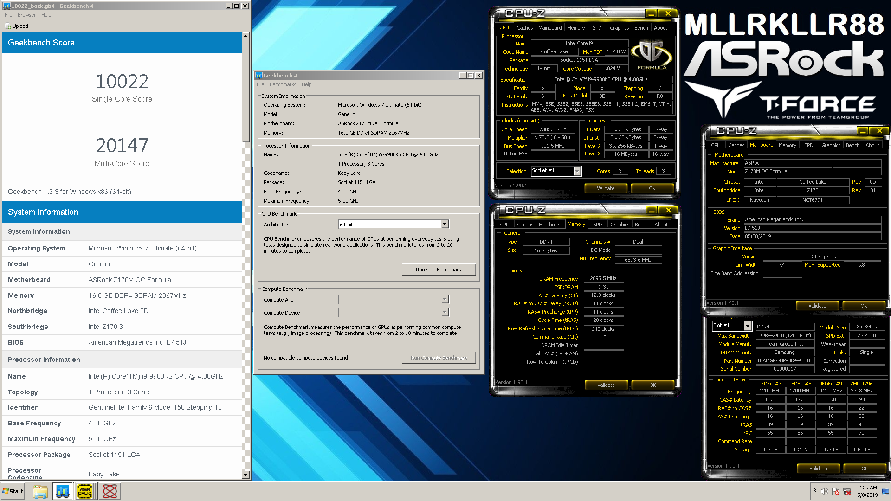
Task: Expand the Socket #1 selection dropdown
Action: pos(577,171)
